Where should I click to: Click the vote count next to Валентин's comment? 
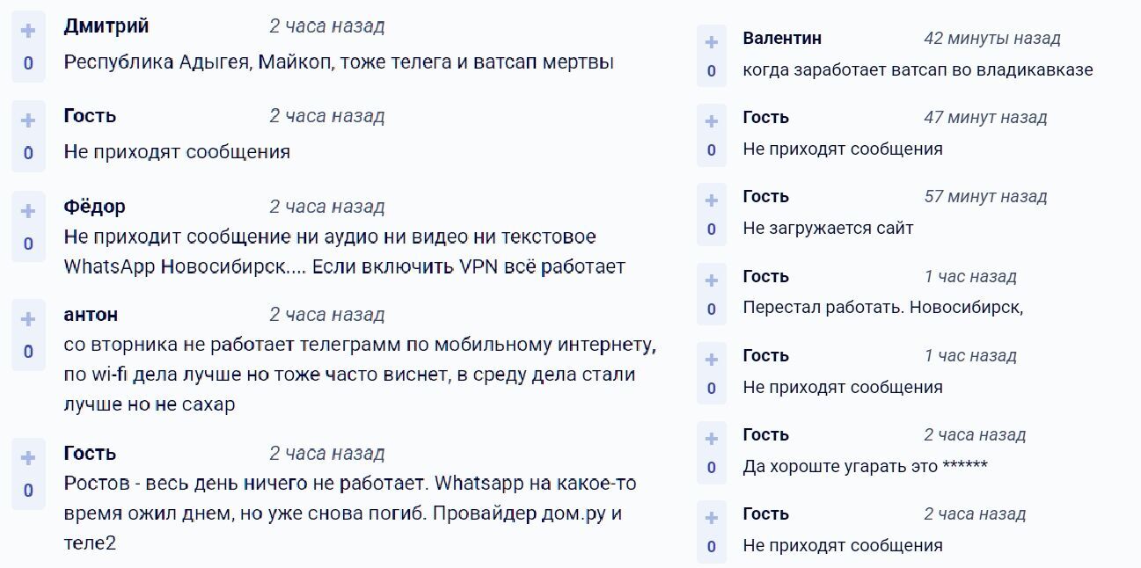point(711,69)
